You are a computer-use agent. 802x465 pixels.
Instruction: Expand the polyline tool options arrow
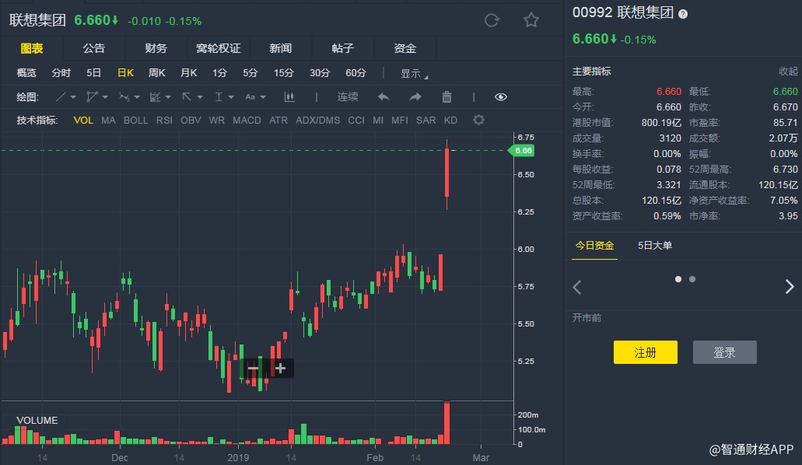105,97
